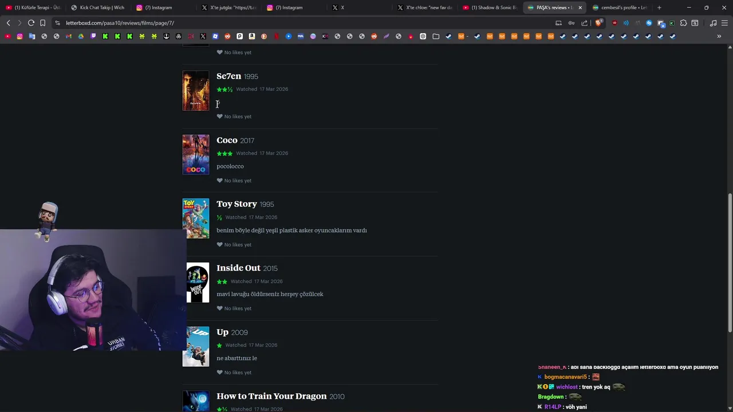Open the Amazon bookmark icon
The height and width of the screenshot is (412, 733).
[x=252, y=36]
